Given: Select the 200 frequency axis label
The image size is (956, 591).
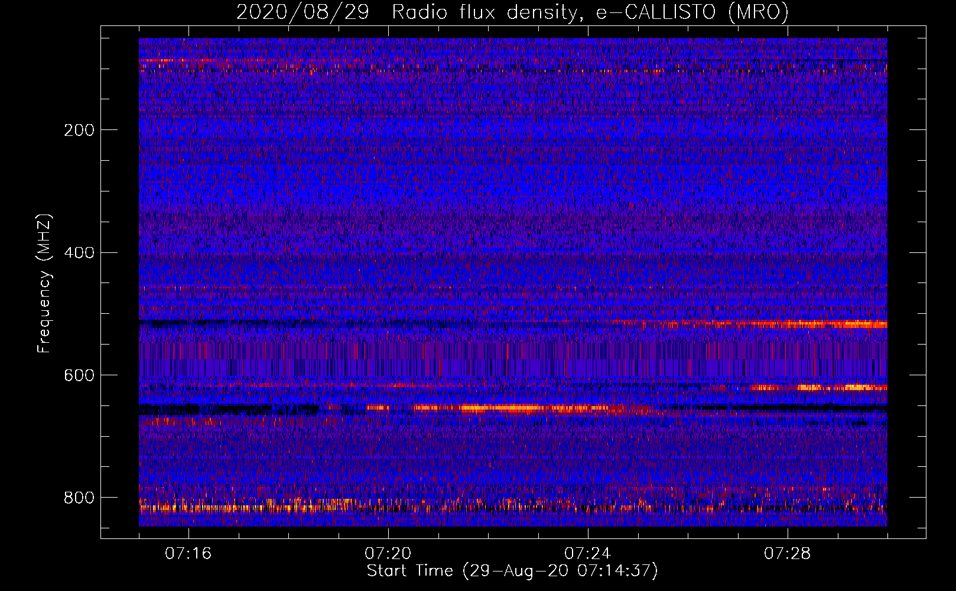Looking at the screenshot, I should pos(79,130).
